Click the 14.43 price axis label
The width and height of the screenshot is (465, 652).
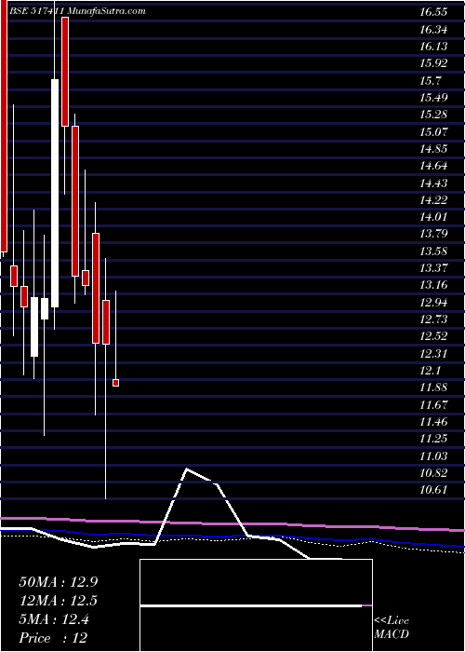coord(433,183)
